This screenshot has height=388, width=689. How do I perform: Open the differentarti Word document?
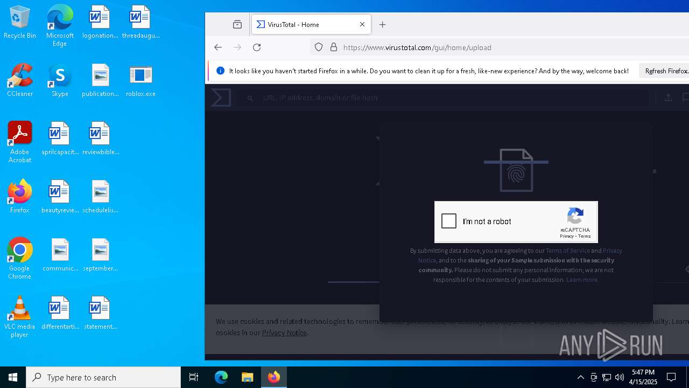click(60, 313)
